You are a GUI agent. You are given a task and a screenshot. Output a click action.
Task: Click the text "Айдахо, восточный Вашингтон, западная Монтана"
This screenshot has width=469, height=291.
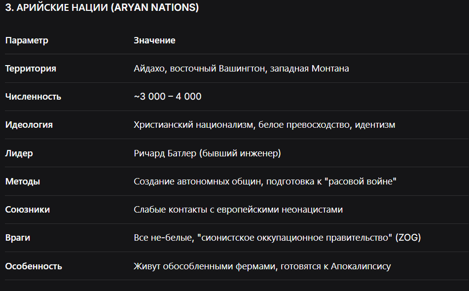pos(241,69)
